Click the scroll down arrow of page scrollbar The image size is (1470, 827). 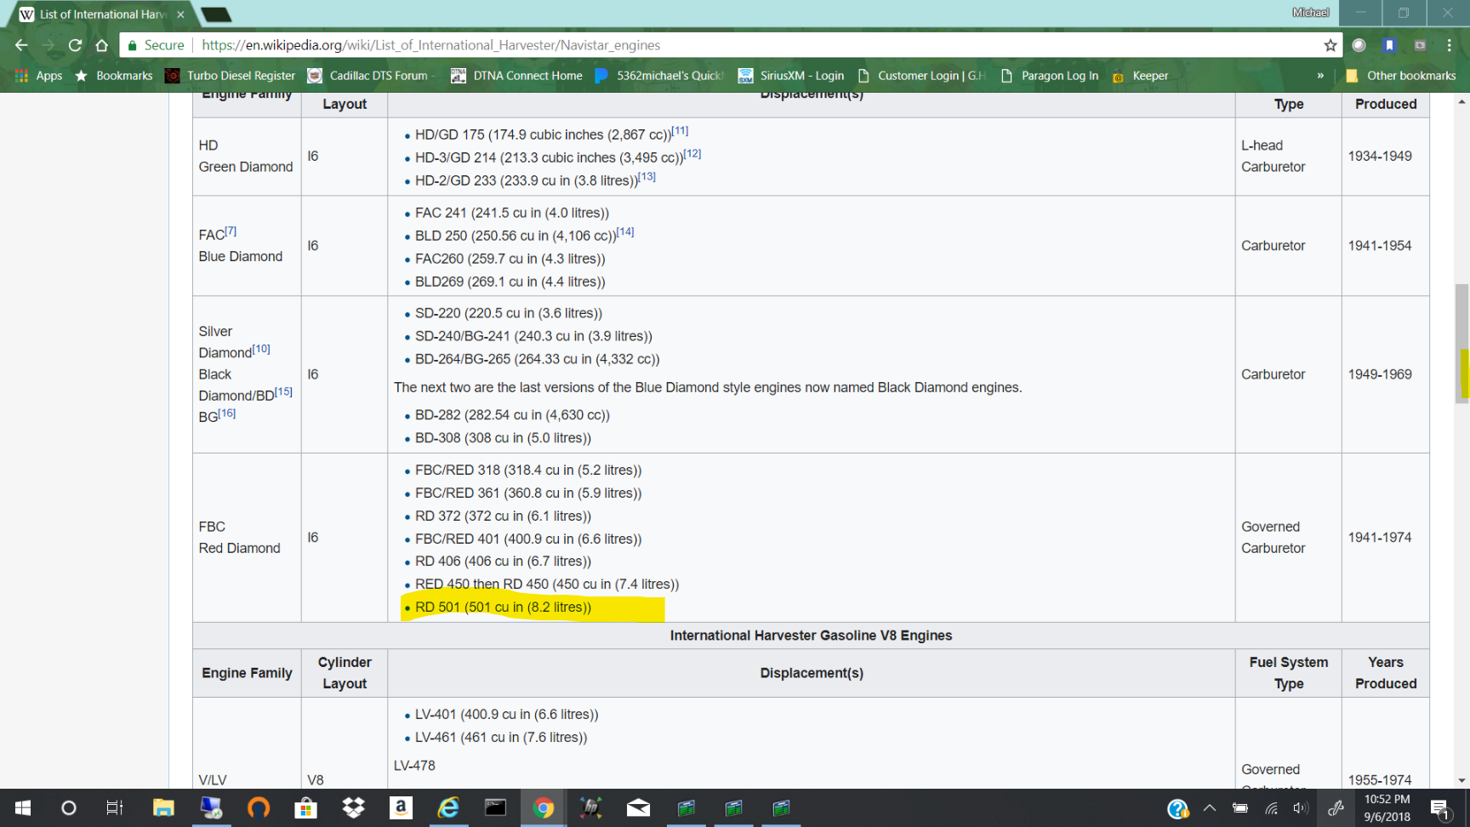1461,780
